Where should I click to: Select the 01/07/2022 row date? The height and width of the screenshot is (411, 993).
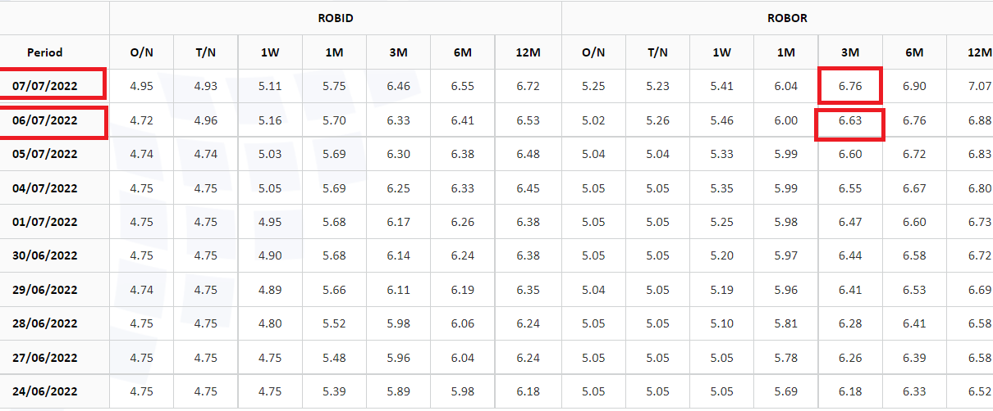point(45,222)
